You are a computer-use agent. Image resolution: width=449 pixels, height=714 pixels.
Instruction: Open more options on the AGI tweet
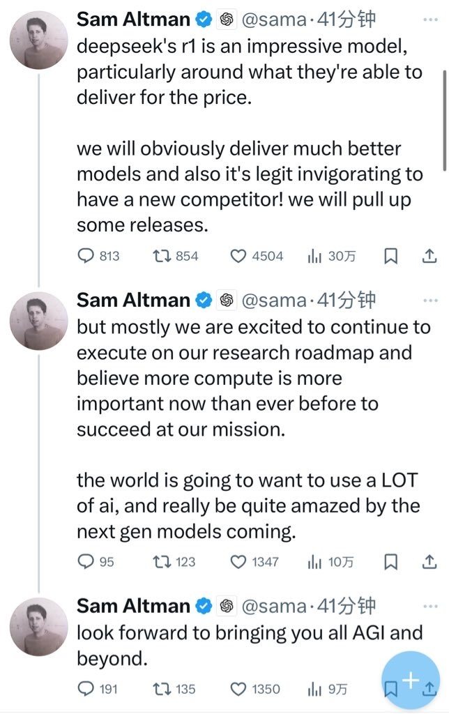pyautogui.click(x=430, y=607)
